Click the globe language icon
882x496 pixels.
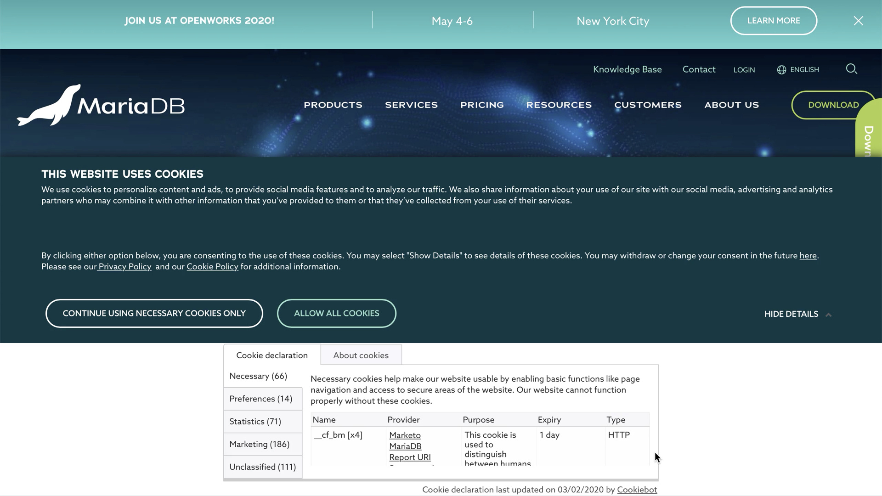tap(781, 70)
